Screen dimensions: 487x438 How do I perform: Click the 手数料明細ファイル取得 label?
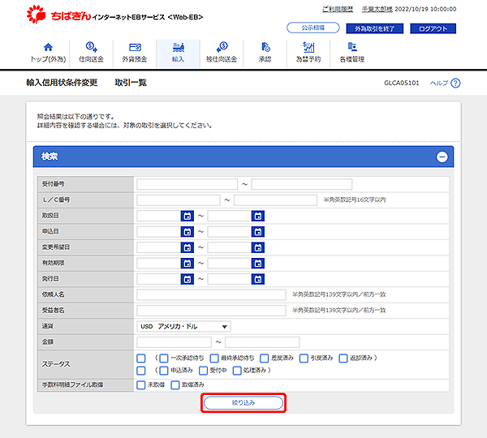click(73, 385)
